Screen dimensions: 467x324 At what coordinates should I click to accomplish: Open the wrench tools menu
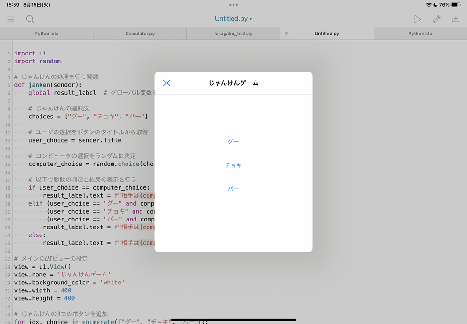pyautogui.click(x=437, y=19)
